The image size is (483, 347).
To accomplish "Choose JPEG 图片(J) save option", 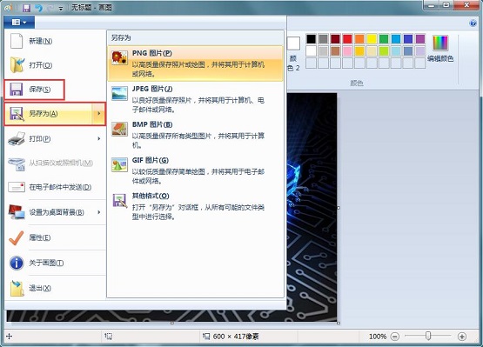I will (195, 99).
